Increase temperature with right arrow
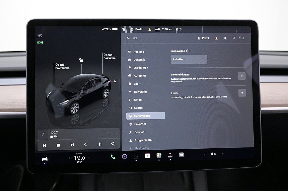 89,158
